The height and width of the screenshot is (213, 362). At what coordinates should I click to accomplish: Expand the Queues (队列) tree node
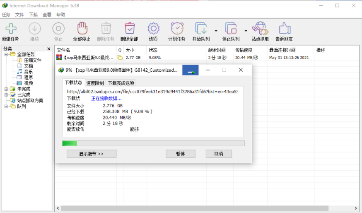coord(6,106)
